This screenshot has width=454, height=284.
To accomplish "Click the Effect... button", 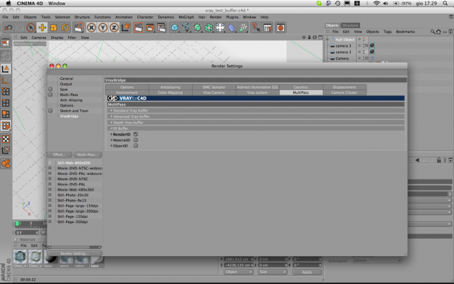I will [x=60, y=154].
